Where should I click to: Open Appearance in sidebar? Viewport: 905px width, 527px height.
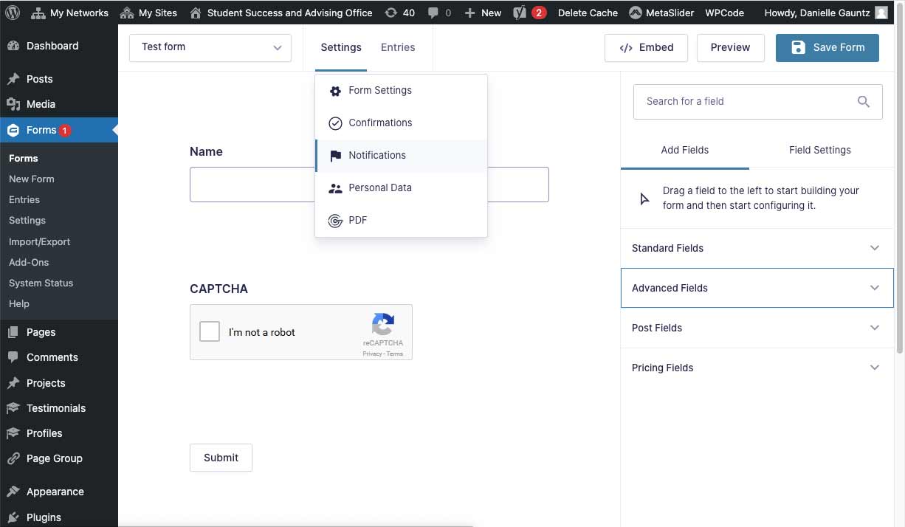(x=59, y=492)
